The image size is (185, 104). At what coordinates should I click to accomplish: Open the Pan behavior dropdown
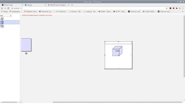point(6,16)
